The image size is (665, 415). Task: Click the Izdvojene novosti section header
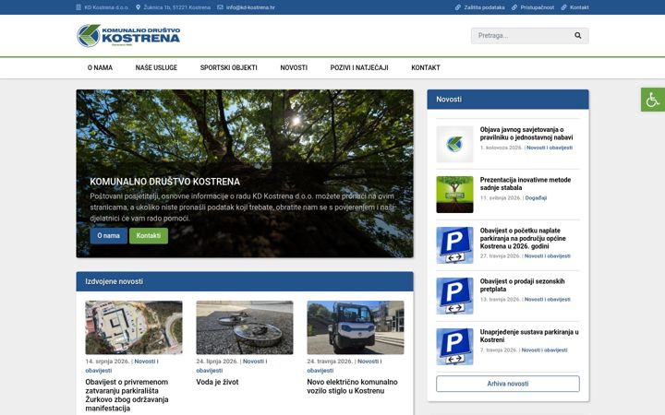[x=245, y=281]
